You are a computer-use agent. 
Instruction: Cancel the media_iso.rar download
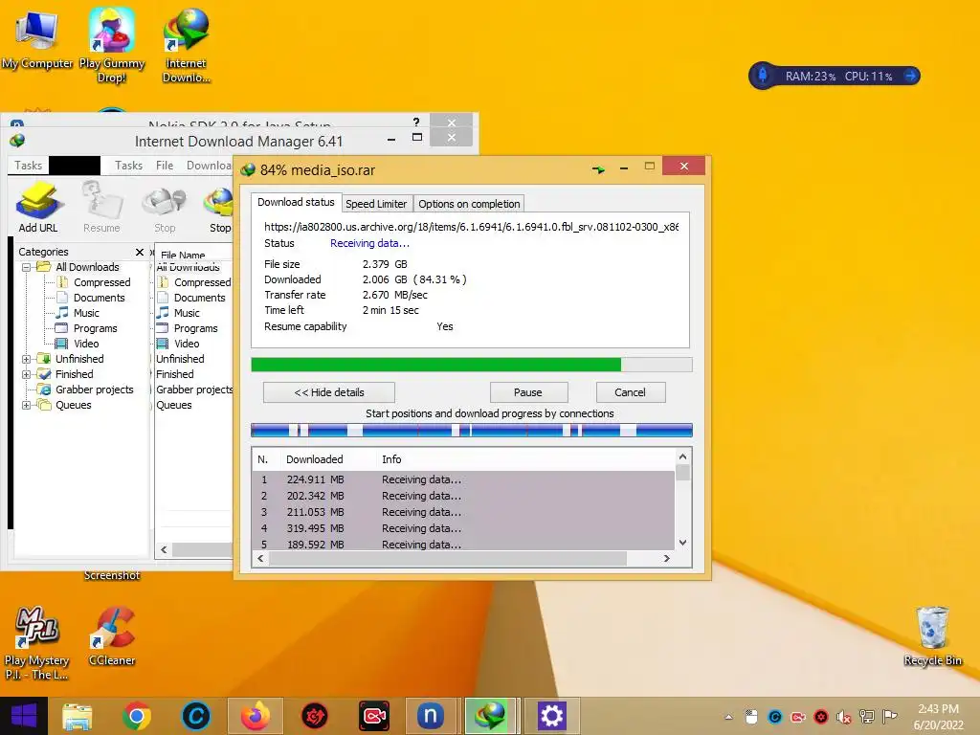click(630, 392)
